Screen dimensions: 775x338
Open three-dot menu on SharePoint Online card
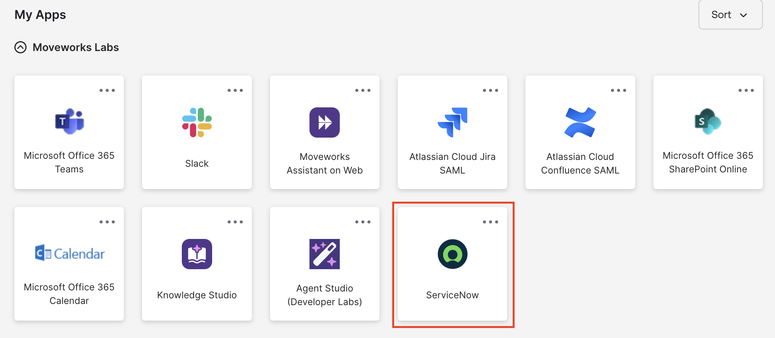click(746, 90)
